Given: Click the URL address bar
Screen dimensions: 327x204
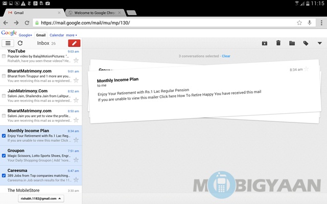Looking at the screenshot, I should click(x=174, y=22).
